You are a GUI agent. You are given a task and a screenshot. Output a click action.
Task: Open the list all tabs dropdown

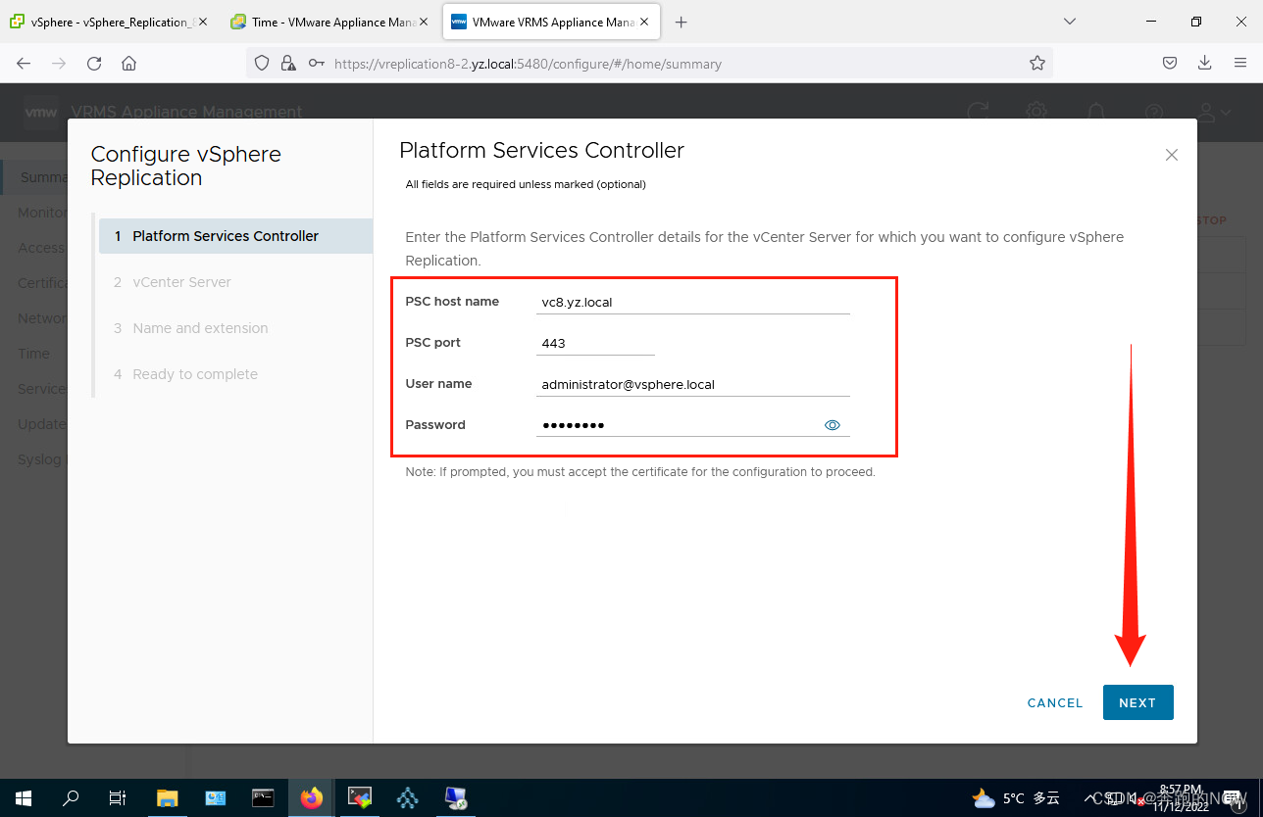1070,22
